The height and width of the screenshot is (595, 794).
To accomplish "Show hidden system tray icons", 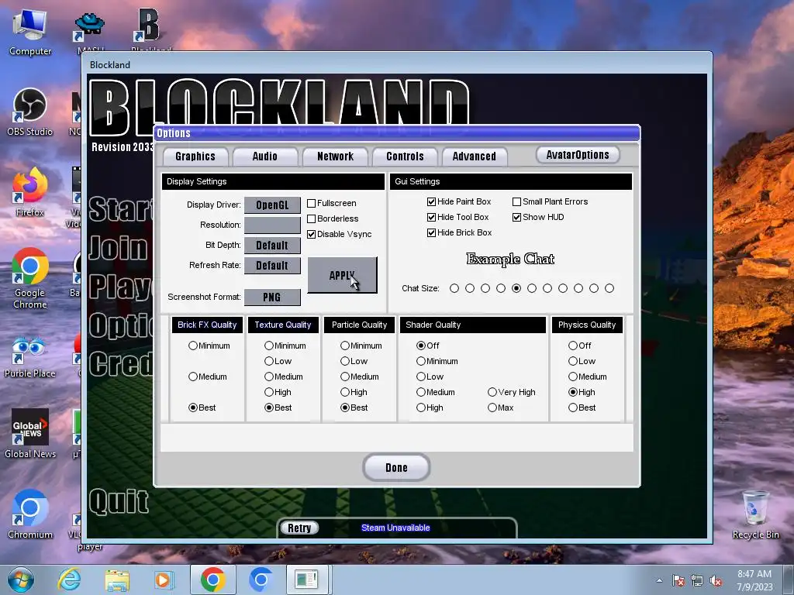I will pos(659,580).
